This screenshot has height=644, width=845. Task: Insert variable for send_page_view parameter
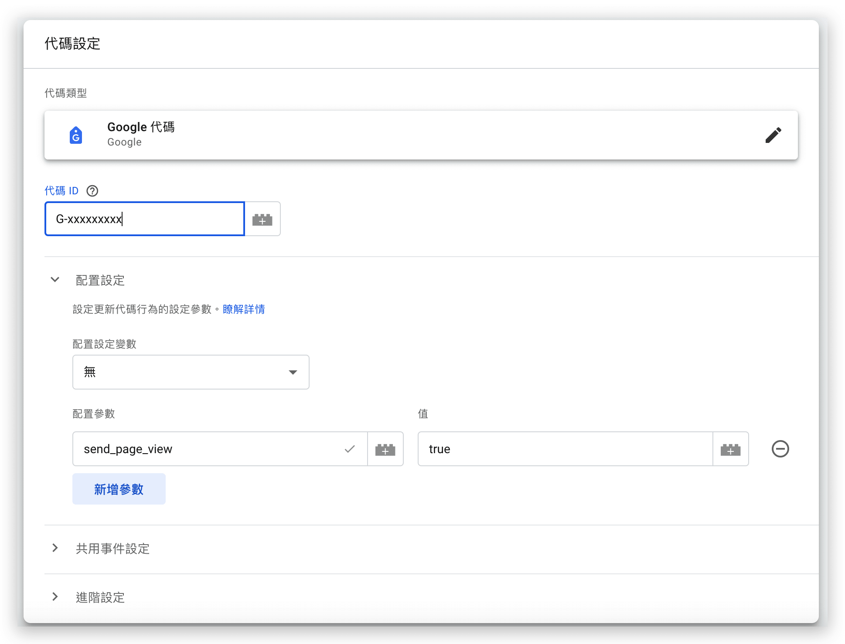(x=385, y=449)
